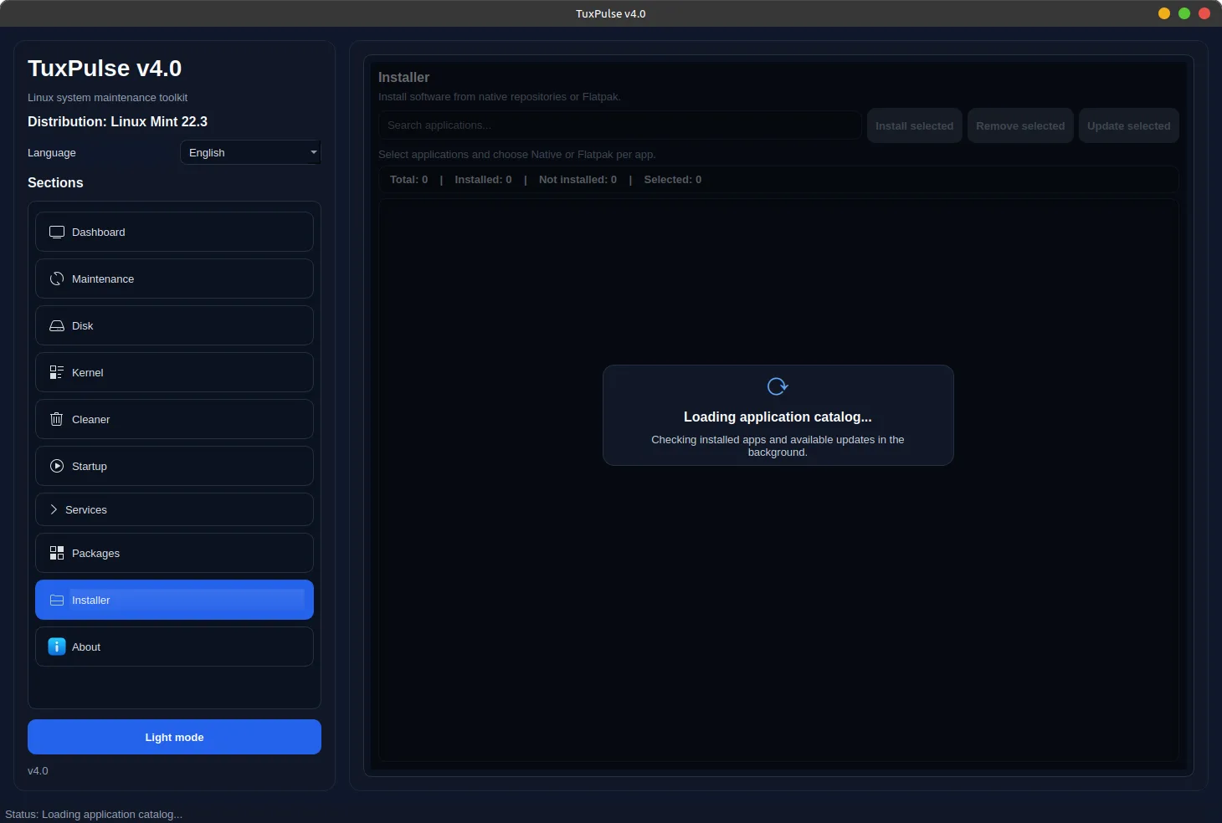The height and width of the screenshot is (823, 1222).
Task: Click the Update selected button
Action: 1128,126
